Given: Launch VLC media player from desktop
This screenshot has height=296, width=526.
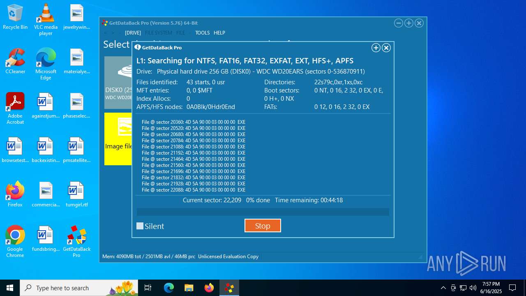Looking at the screenshot, I should pyautogui.click(x=46, y=20).
